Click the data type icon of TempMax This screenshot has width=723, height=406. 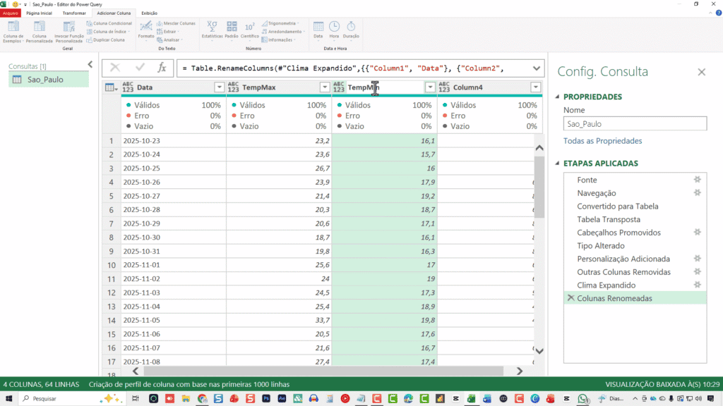pyautogui.click(x=233, y=87)
